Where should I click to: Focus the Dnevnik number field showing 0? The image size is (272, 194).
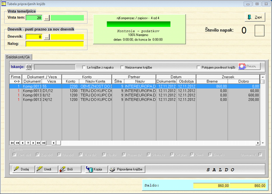[34, 37]
